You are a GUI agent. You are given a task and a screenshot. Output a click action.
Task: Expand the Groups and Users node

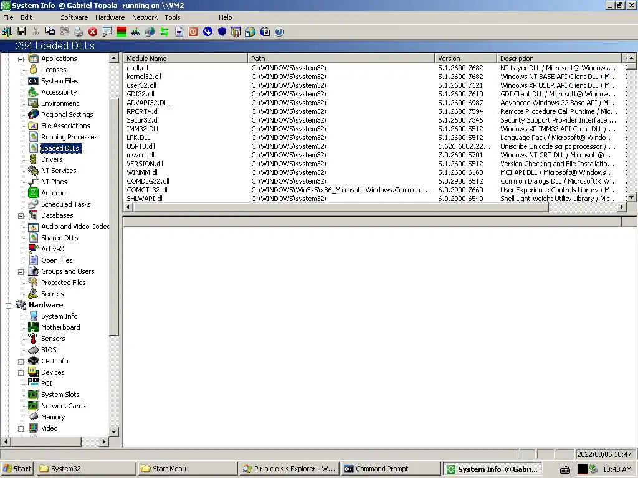point(21,273)
